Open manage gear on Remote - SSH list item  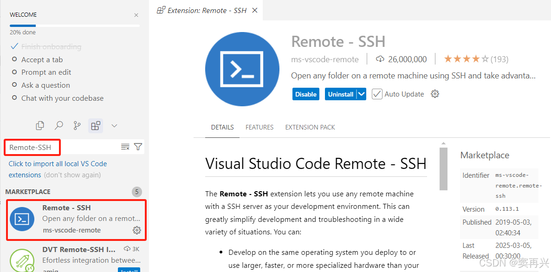point(136,230)
